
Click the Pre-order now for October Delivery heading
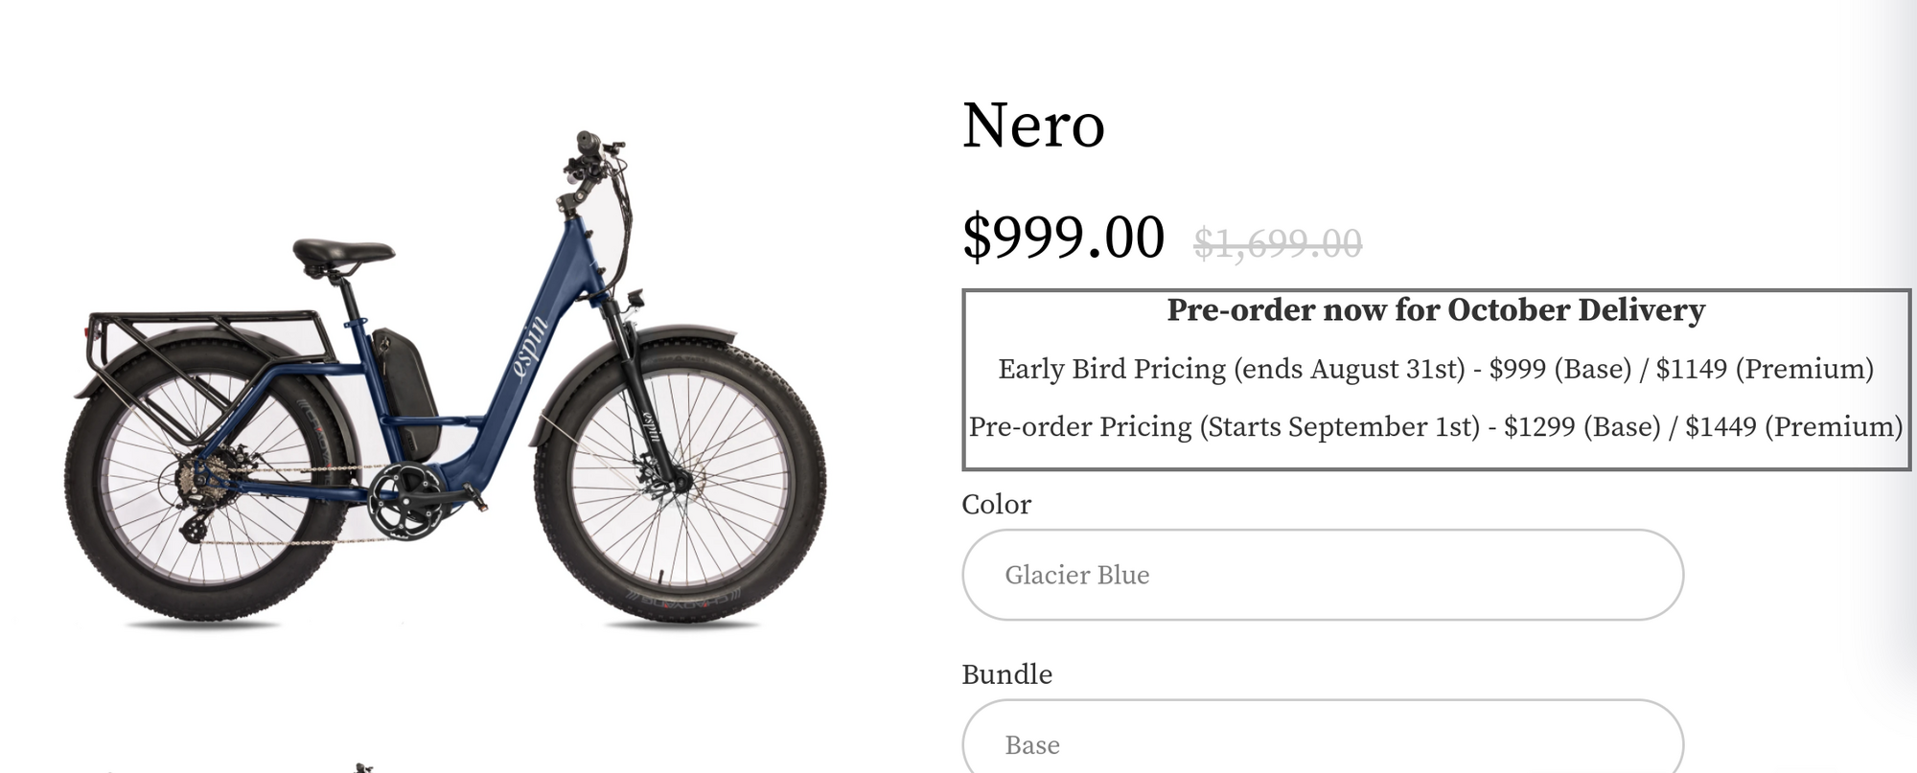pos(1435,310)
